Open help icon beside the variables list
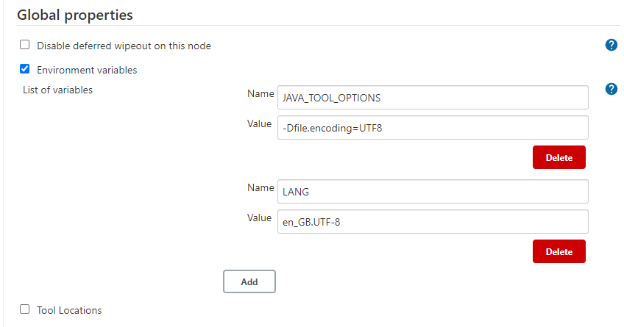The image size is (624, 327). pos(611,90)
